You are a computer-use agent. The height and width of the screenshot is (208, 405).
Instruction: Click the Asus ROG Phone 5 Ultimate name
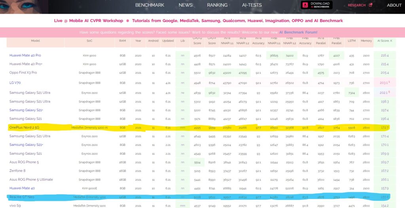click(x=31, y=180)
